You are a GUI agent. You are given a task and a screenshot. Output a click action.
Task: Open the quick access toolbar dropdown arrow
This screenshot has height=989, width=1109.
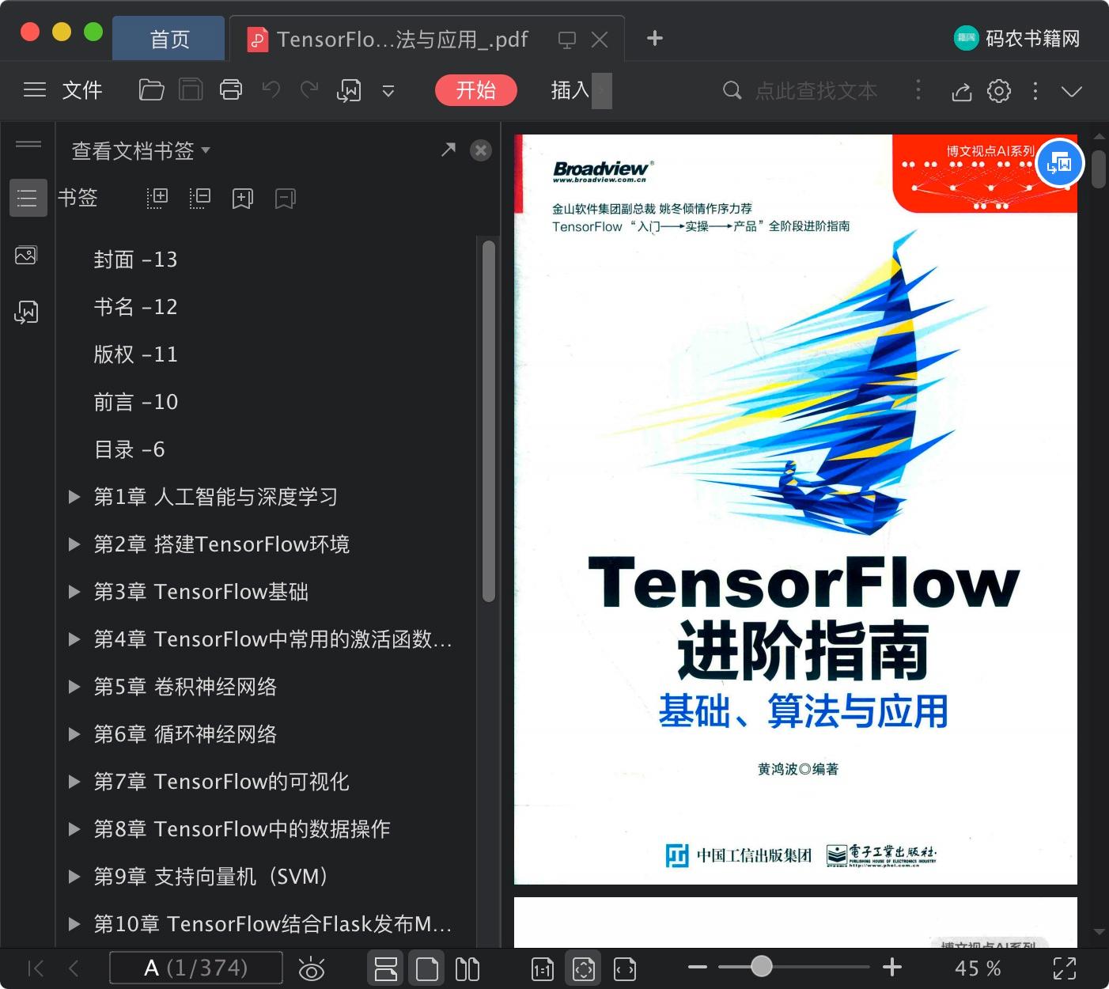(388, 91)
